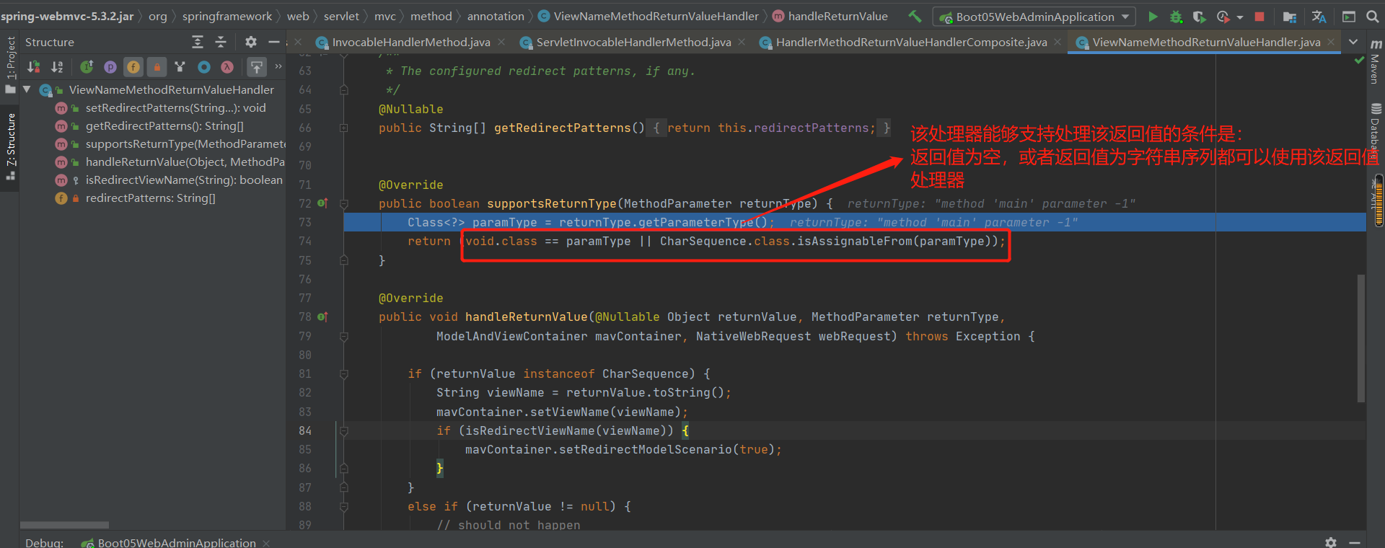
Task: Click the editor vertical scrollbar thumb
Action: [1361, 337]
